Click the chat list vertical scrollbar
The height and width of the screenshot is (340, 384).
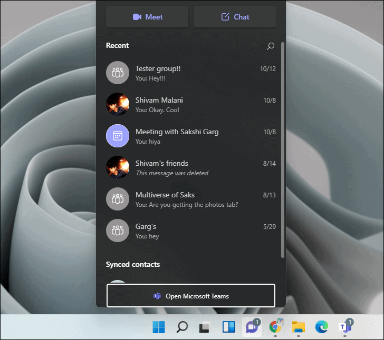pyautogui.click(x=283, y=150)
